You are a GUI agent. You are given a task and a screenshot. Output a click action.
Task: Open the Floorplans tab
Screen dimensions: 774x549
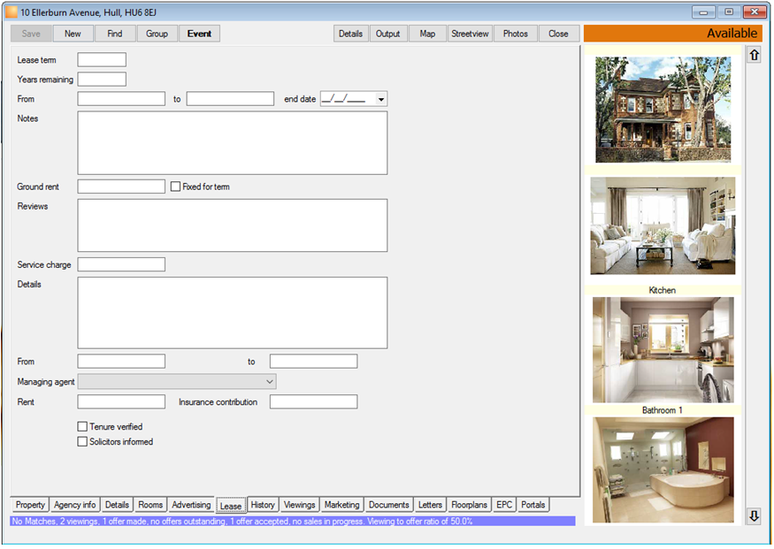pos(469,505)
